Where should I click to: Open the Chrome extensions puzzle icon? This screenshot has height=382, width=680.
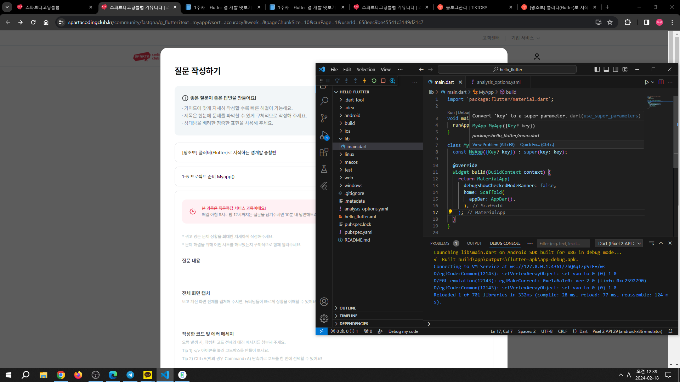pyautogui.click(x=628, y=22)
